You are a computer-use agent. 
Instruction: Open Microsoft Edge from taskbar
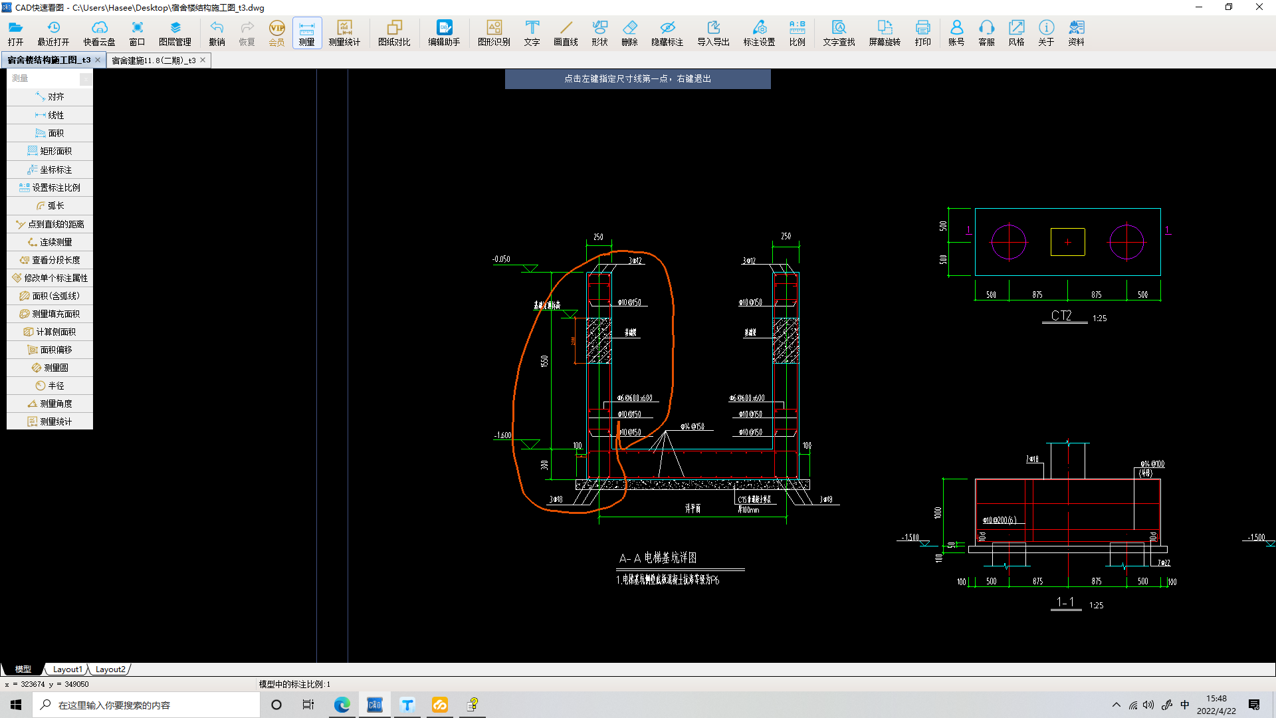[x=342, y=705]
